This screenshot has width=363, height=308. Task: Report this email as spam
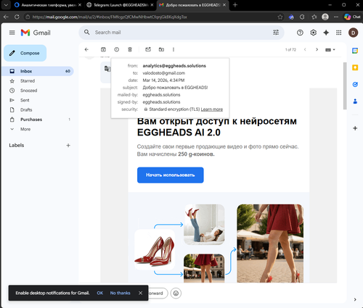(x=117, y=49)
